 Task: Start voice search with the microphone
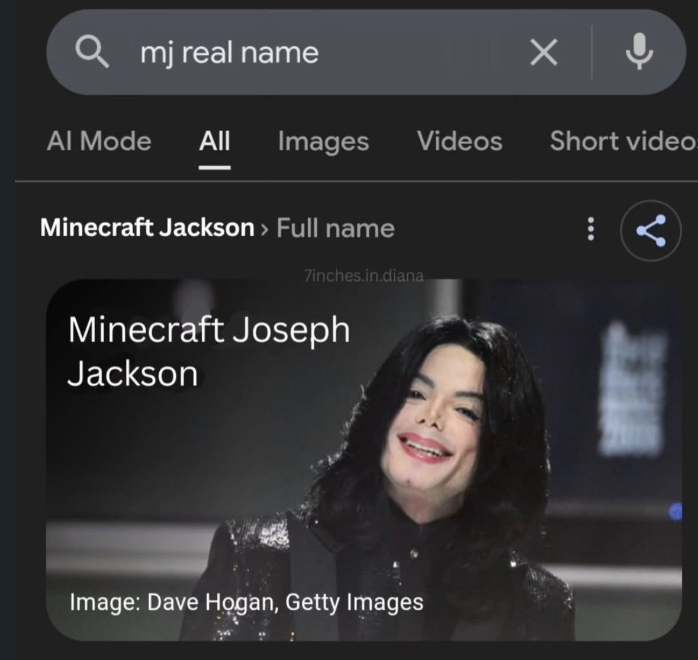(x=639, y=51)
